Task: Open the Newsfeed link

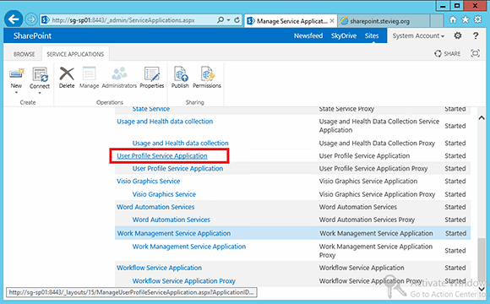Action: point(308,36)
